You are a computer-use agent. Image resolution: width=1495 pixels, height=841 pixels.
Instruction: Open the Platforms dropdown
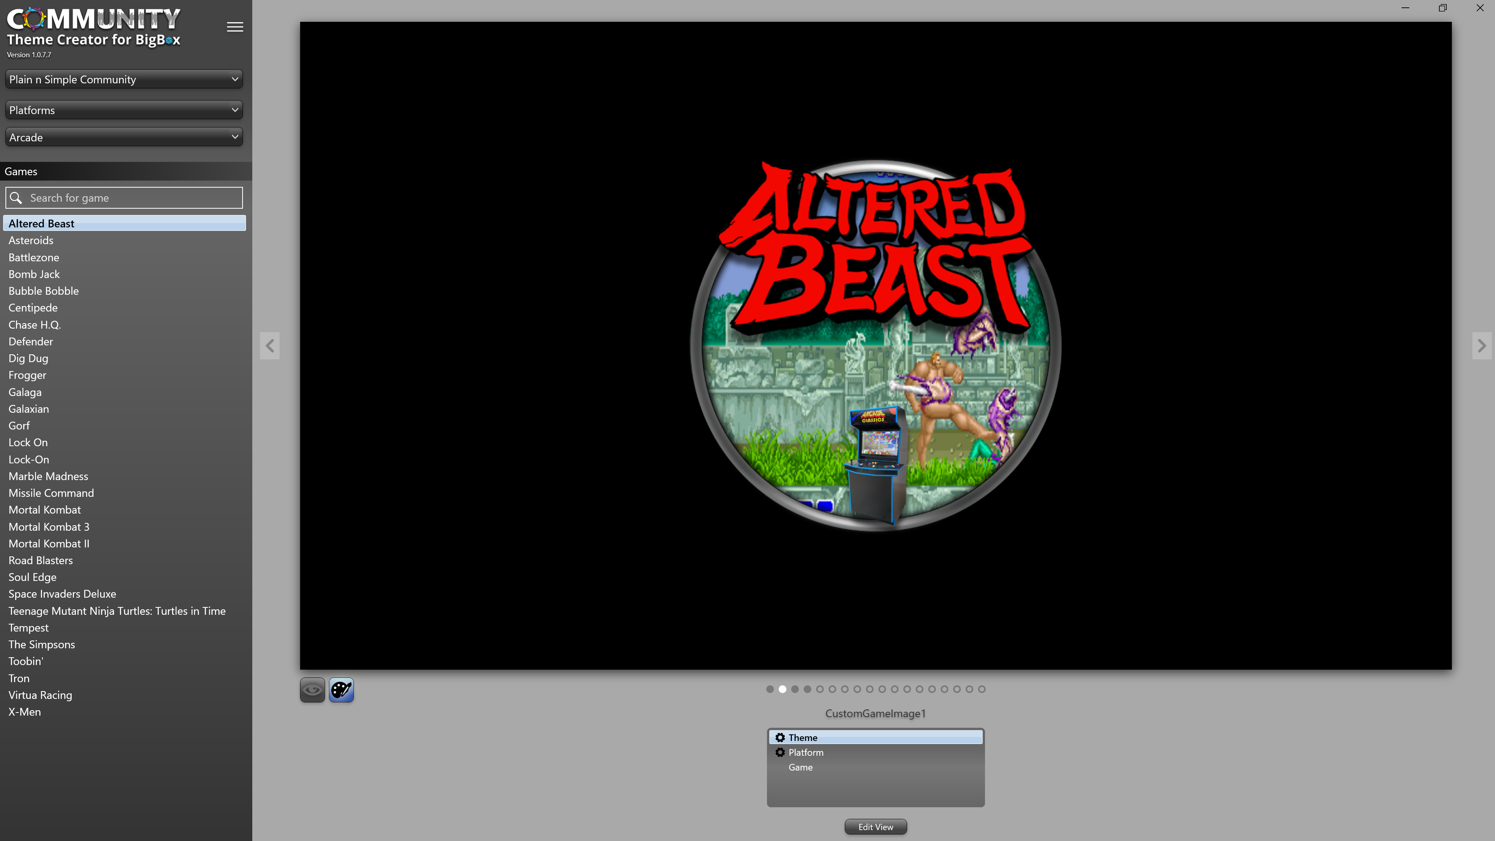pyautogui.click(x=124, y=110)
